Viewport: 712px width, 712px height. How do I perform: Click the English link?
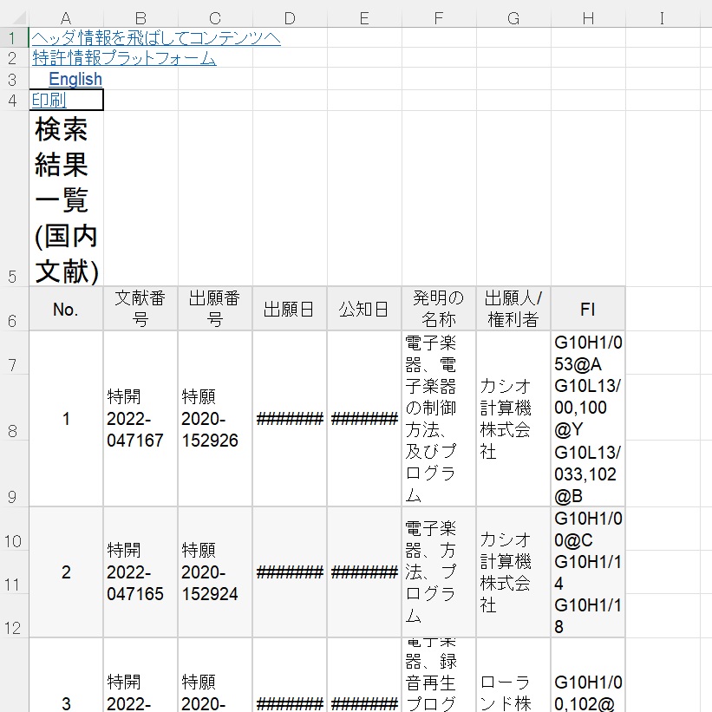(75, 79)
